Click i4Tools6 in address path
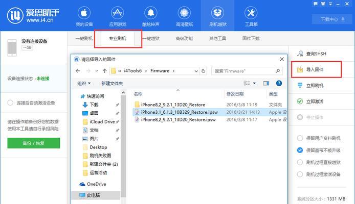 point(132,71)
